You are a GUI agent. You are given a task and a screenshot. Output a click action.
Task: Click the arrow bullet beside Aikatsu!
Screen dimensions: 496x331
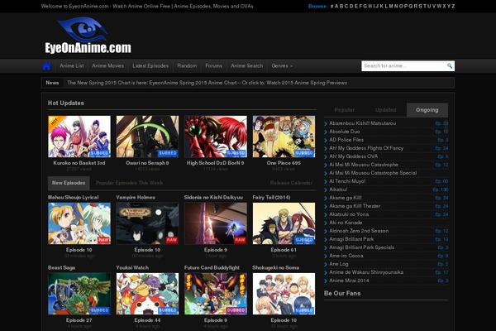click(326, 189)
